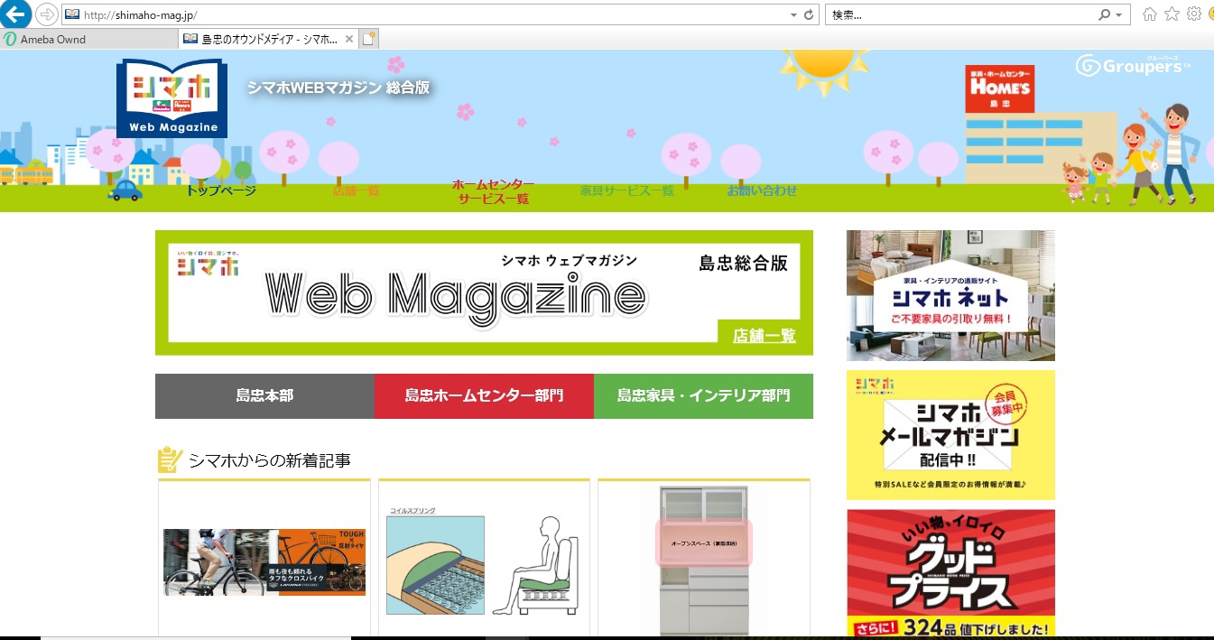Viewport: 1214px width, 640px height.
Task: Open the kitchen cupboard article thumbnail
Action: pyautogui.click(x=703, y=560)
